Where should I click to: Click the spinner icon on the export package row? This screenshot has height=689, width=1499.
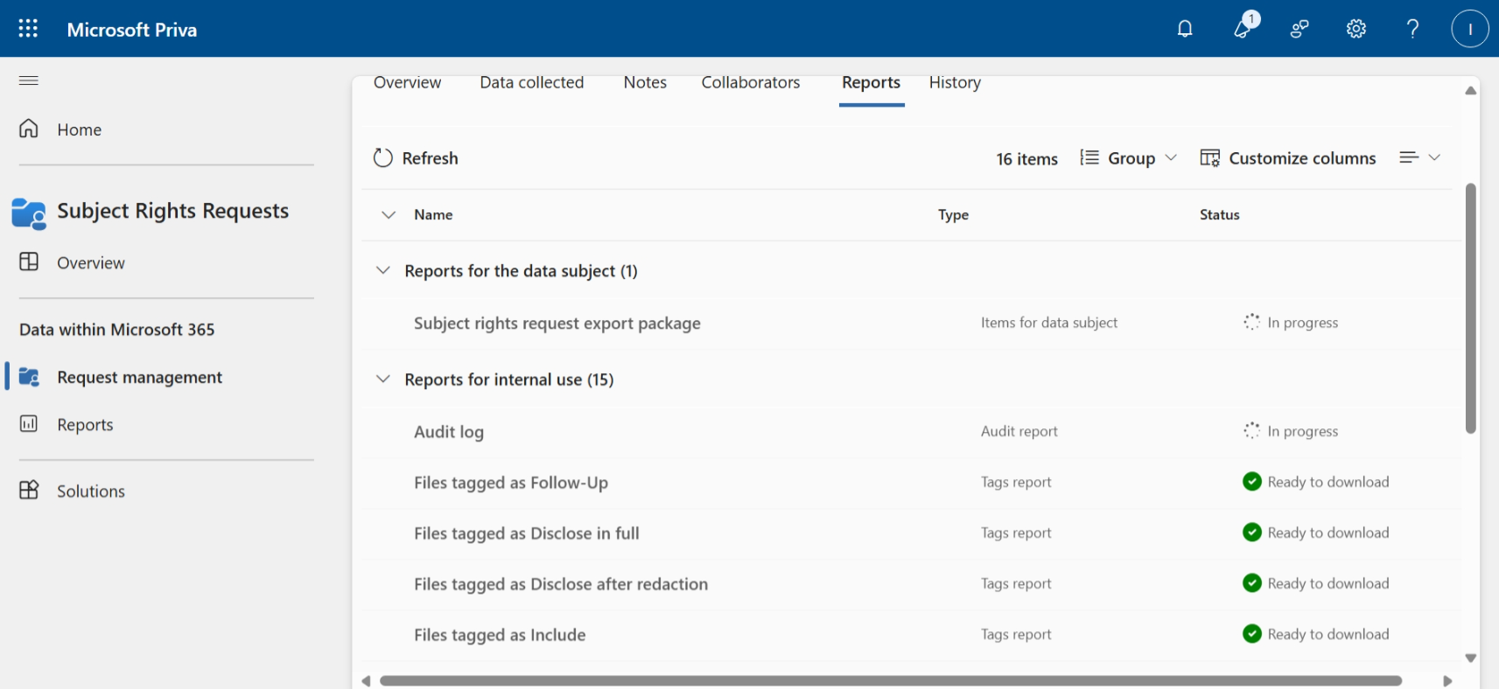[x=1252, y=322]
